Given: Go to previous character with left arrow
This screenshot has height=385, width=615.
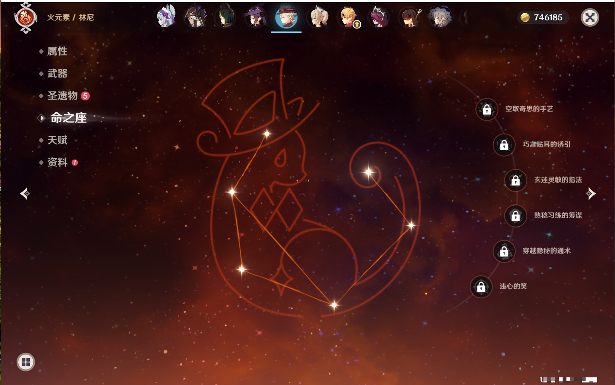Looking at the screenshot, I should click(x=25, y=194).
